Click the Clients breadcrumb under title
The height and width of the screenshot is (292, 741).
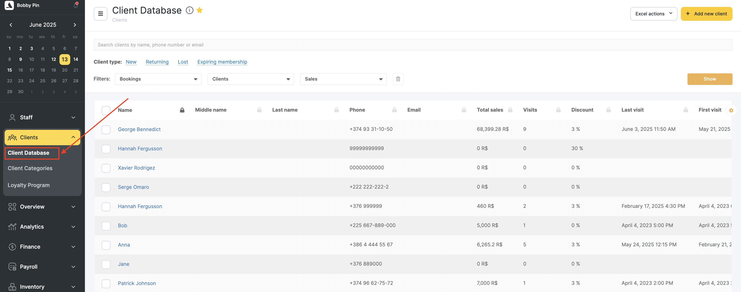coord(119,20)
